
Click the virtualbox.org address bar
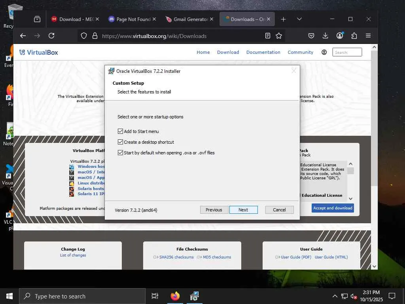tap(181, 36)
